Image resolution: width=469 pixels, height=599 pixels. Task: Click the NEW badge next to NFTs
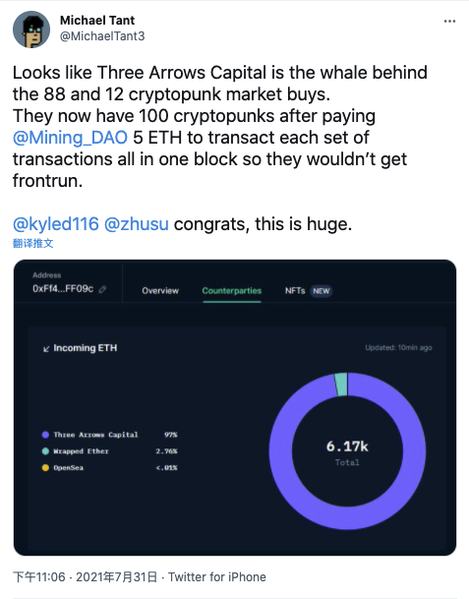tap(322, 291)
